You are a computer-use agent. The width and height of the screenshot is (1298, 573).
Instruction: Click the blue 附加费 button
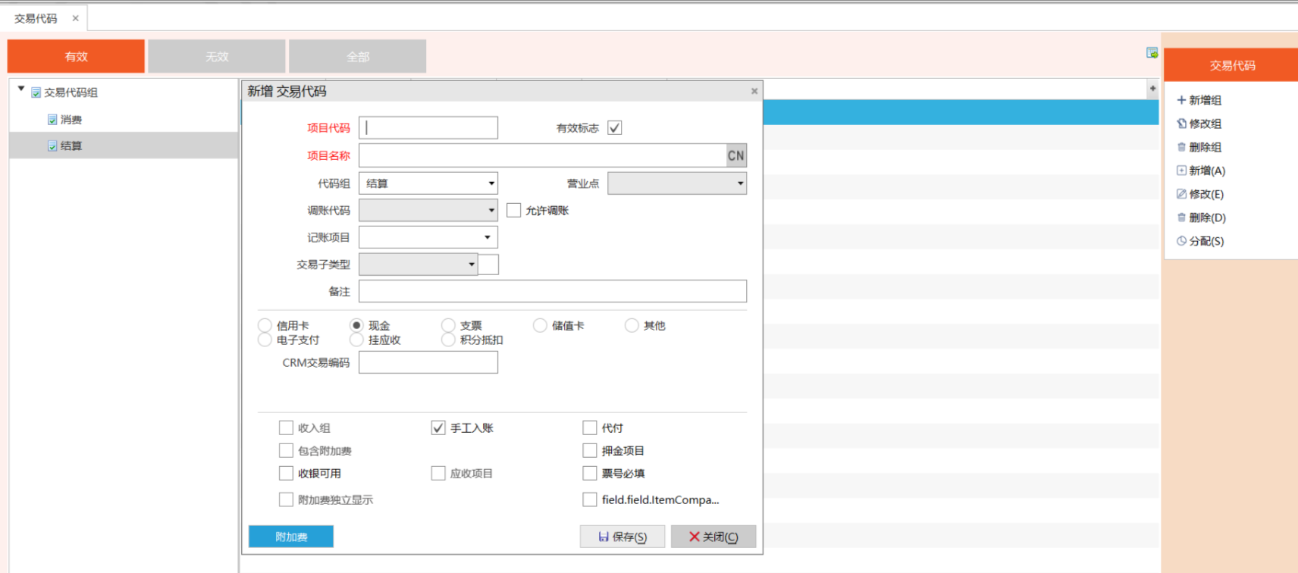[291, 537]
